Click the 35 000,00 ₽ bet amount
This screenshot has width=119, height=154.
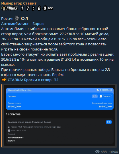tap(14, 107)
